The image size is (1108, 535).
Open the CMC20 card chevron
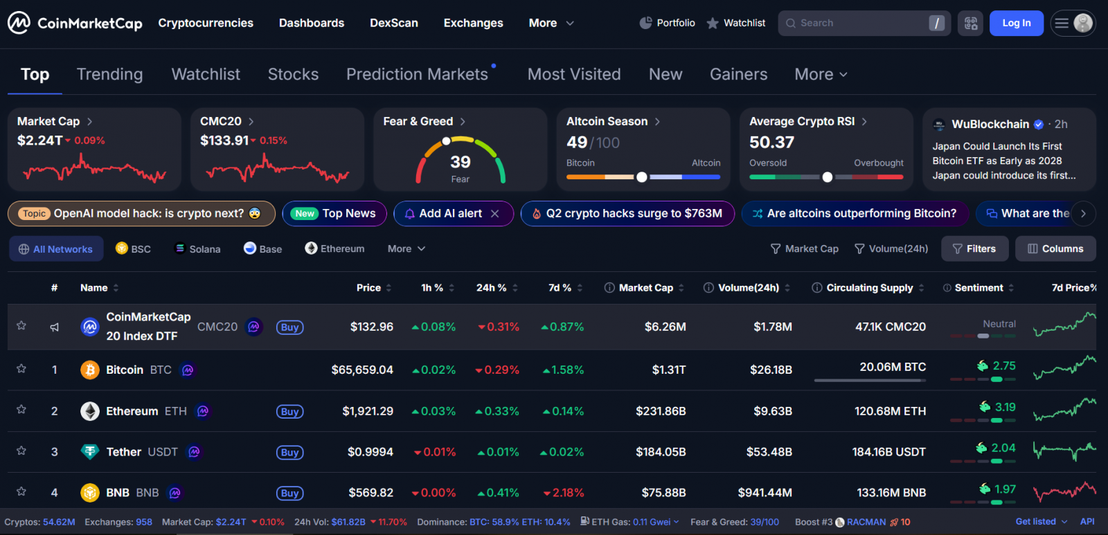point(251,122)
